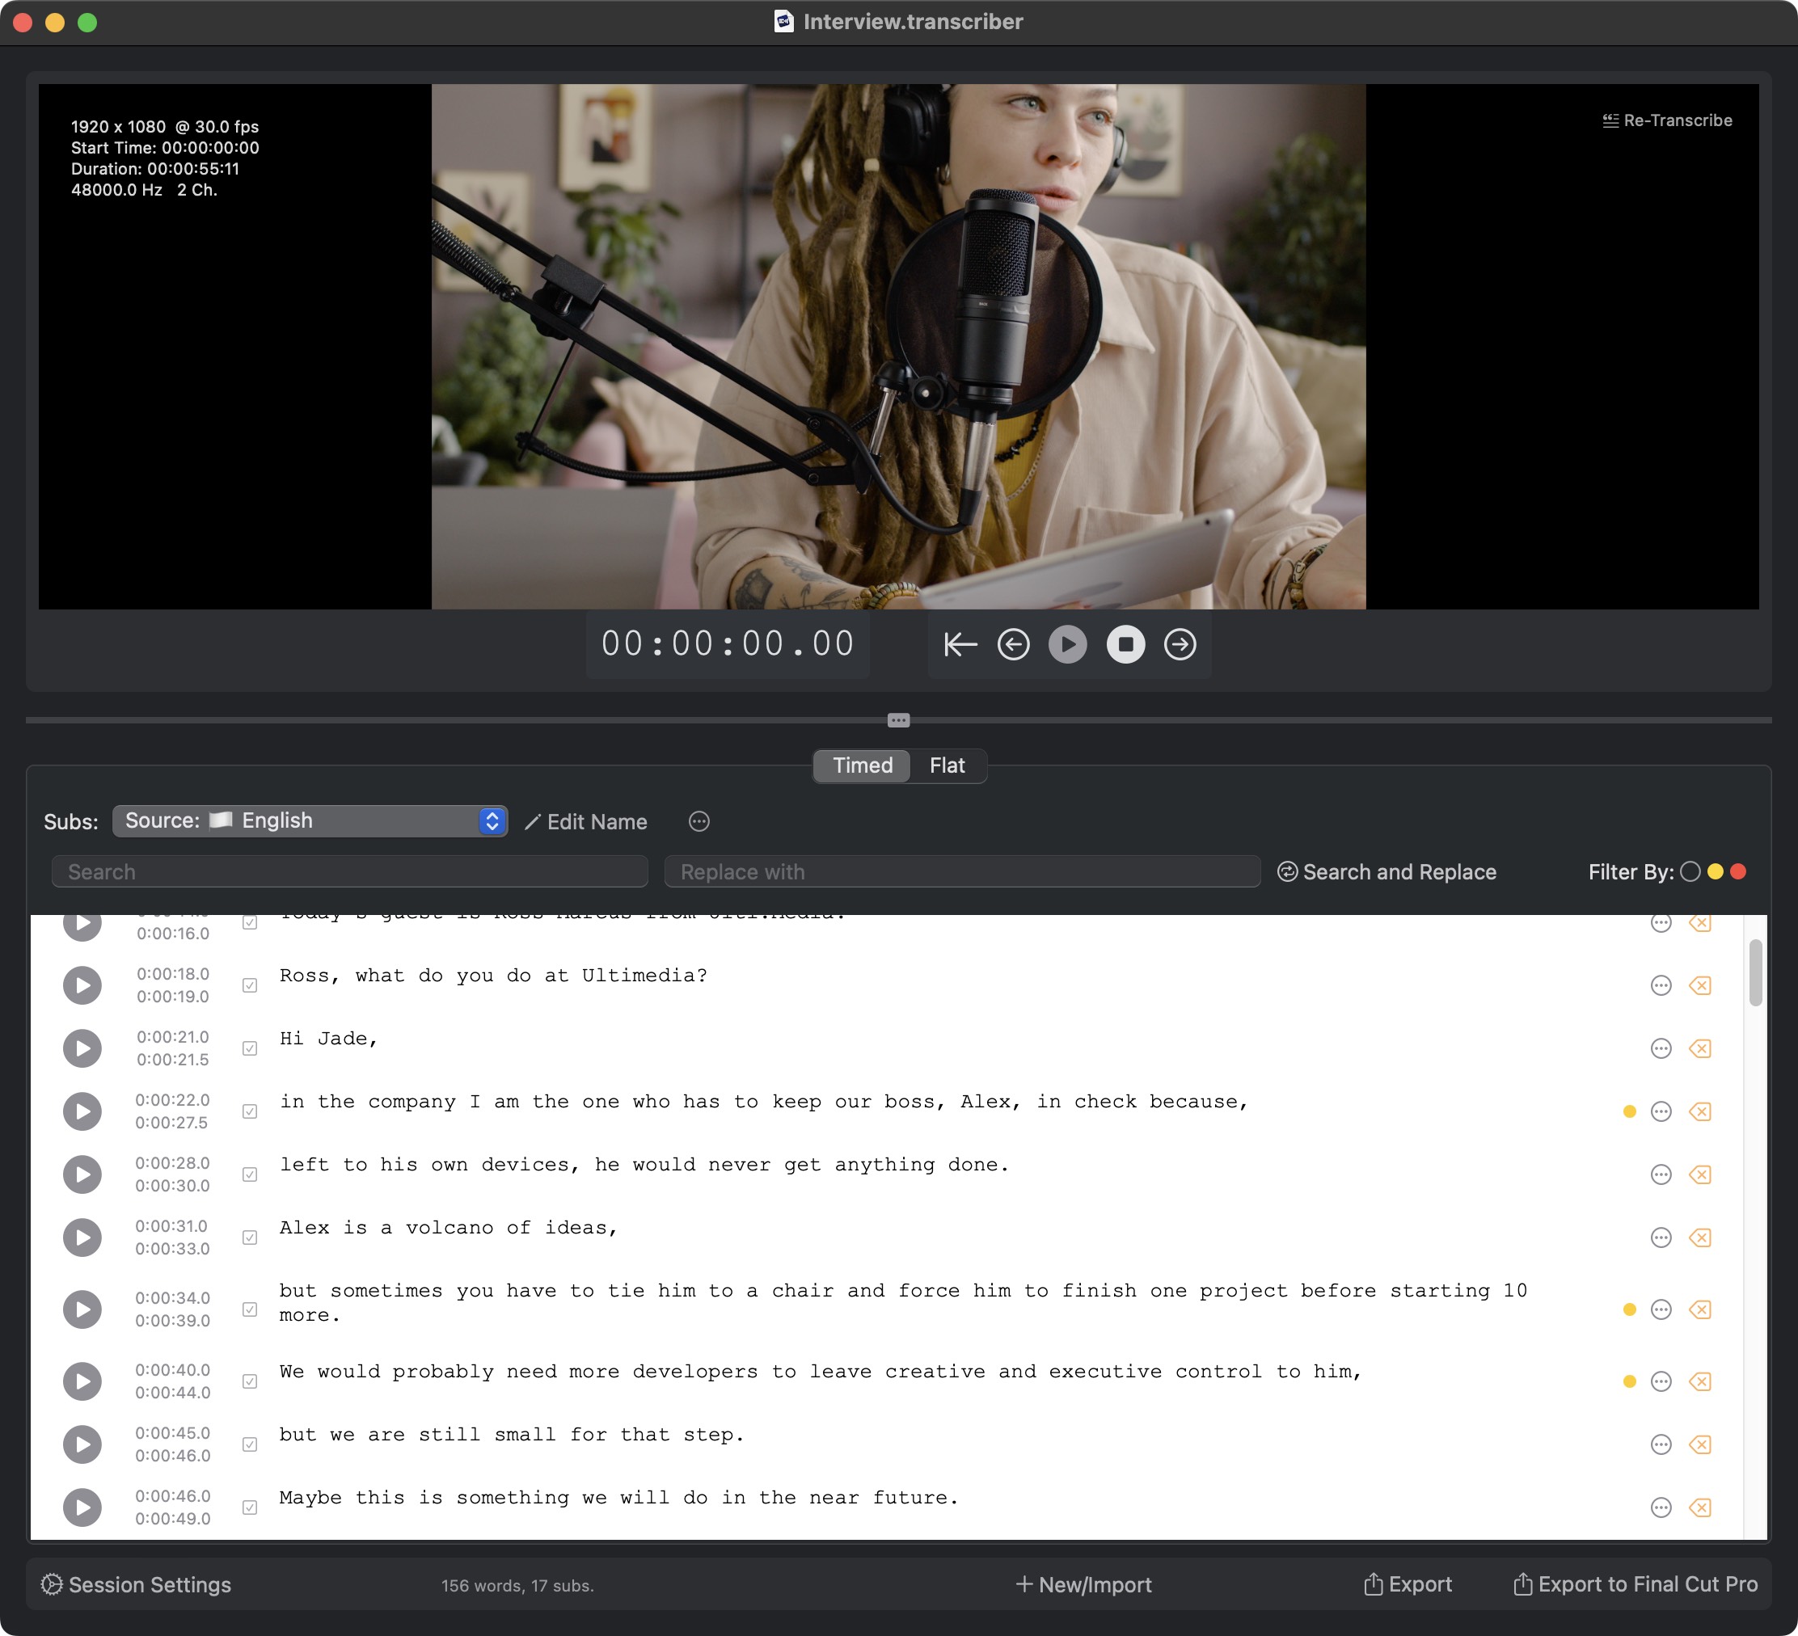The height and width of the screenshot is (1636, 1798).
Task: Step backward with the left-arrow circle icon
Action: (x=1013, y=643)
